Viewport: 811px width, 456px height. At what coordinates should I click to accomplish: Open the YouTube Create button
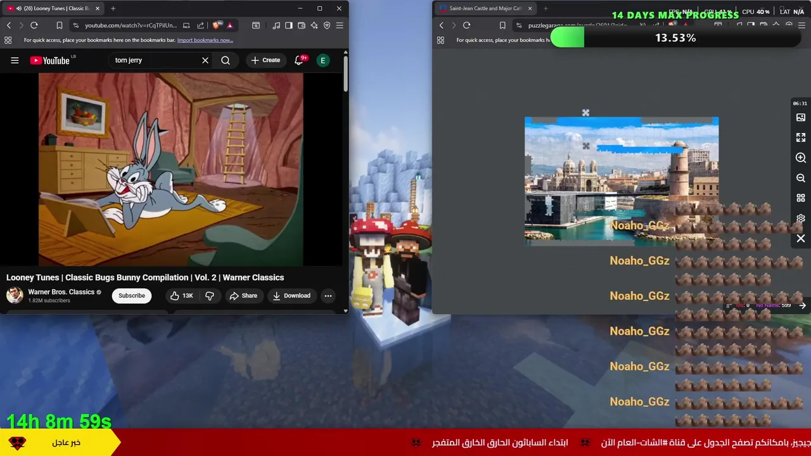pos(265,60)
